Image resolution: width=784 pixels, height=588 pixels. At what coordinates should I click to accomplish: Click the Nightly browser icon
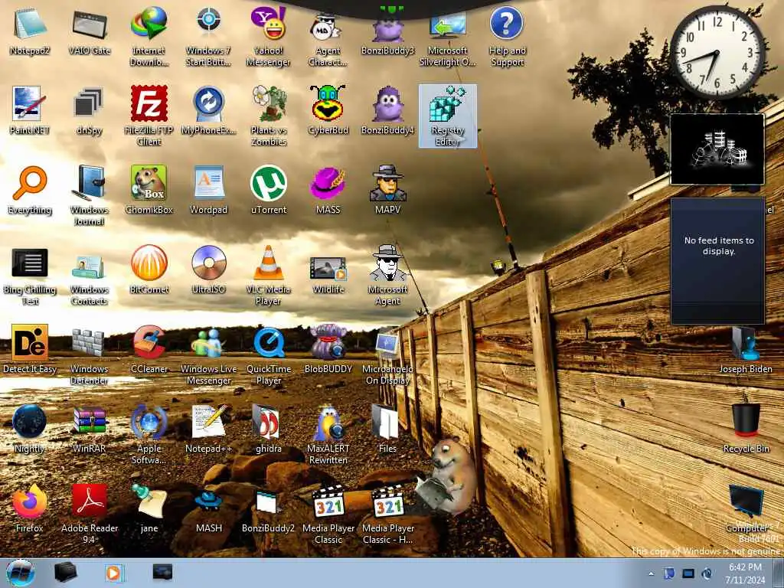[30, 429]
